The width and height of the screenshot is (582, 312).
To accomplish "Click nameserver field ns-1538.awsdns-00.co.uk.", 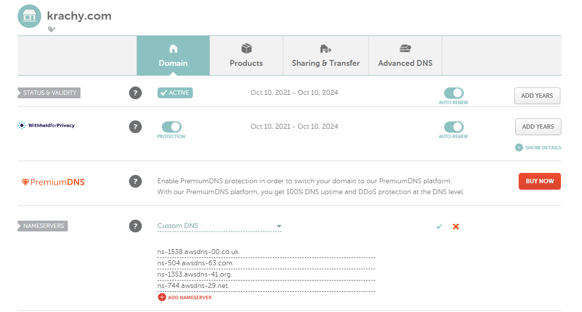I will click(x=266, y=252).
